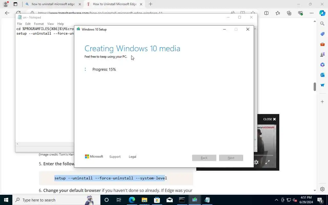Expand video player to fullscreen
328x205 pixels.
click(267, 162)
